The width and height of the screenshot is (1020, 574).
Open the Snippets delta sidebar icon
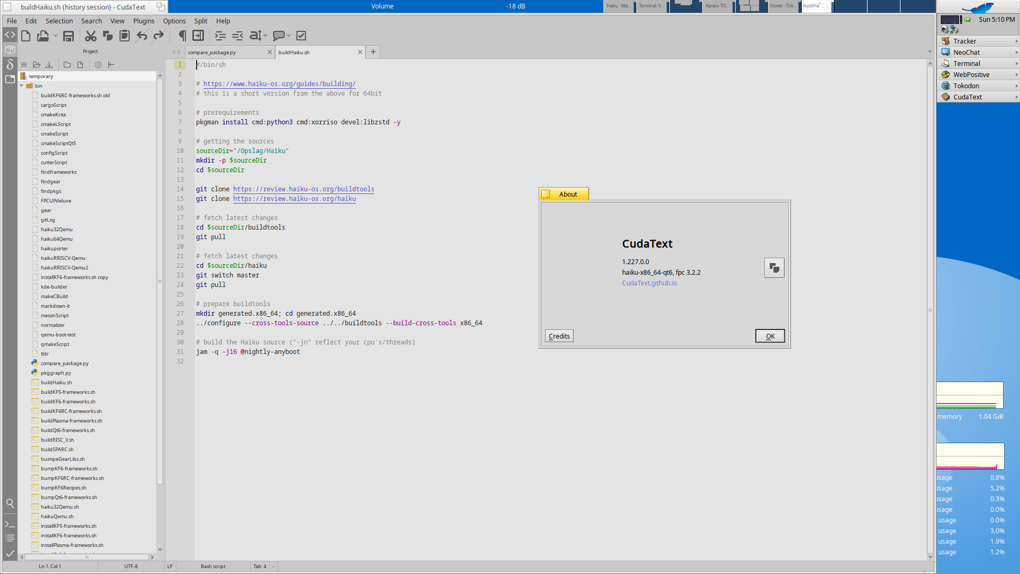click(x=10, y=64)
